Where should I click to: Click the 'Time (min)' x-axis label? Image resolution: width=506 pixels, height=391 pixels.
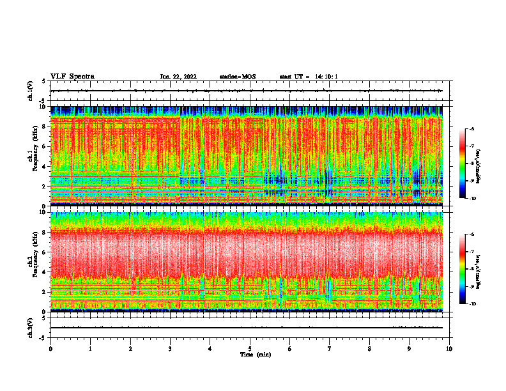[256, 355]
